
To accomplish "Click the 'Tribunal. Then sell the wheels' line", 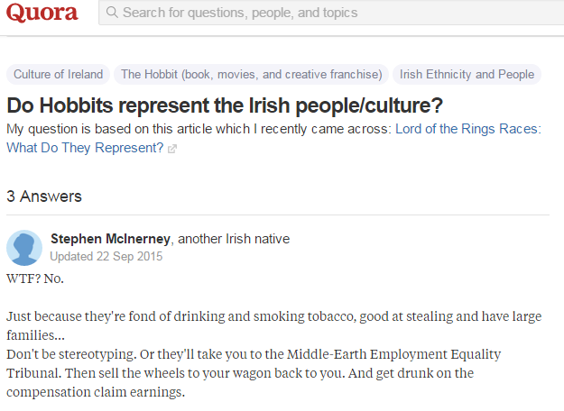I will coord(227,373).
